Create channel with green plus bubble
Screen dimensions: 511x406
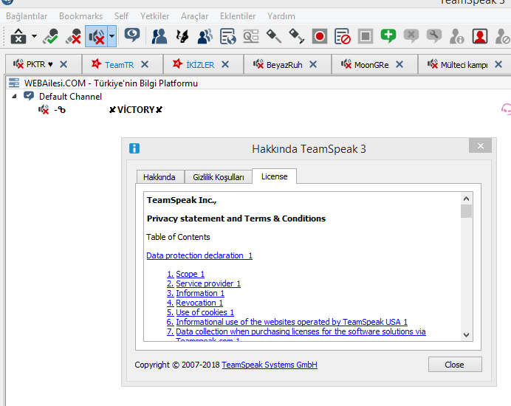[388, 36]
